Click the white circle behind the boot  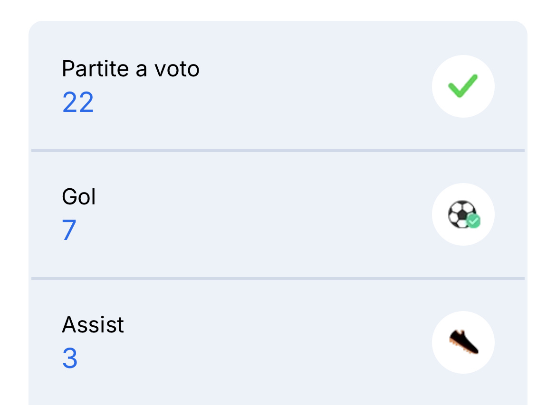pyautogui.click(x=463, y=342)
